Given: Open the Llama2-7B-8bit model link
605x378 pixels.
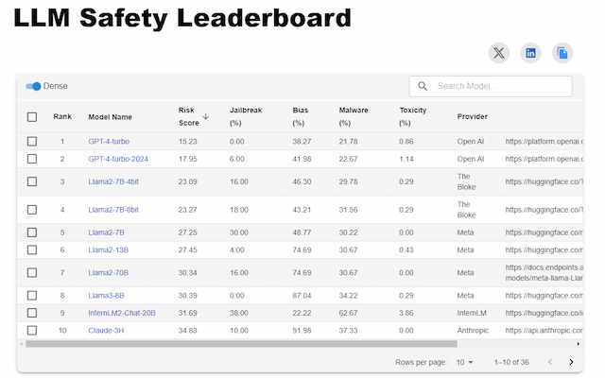Looking at the screenshot, I should (113, 210).
